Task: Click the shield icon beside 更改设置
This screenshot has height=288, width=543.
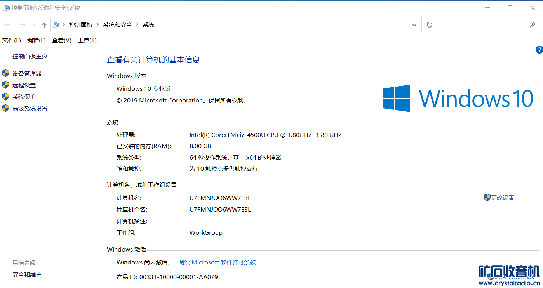Action: click(487, 198)
